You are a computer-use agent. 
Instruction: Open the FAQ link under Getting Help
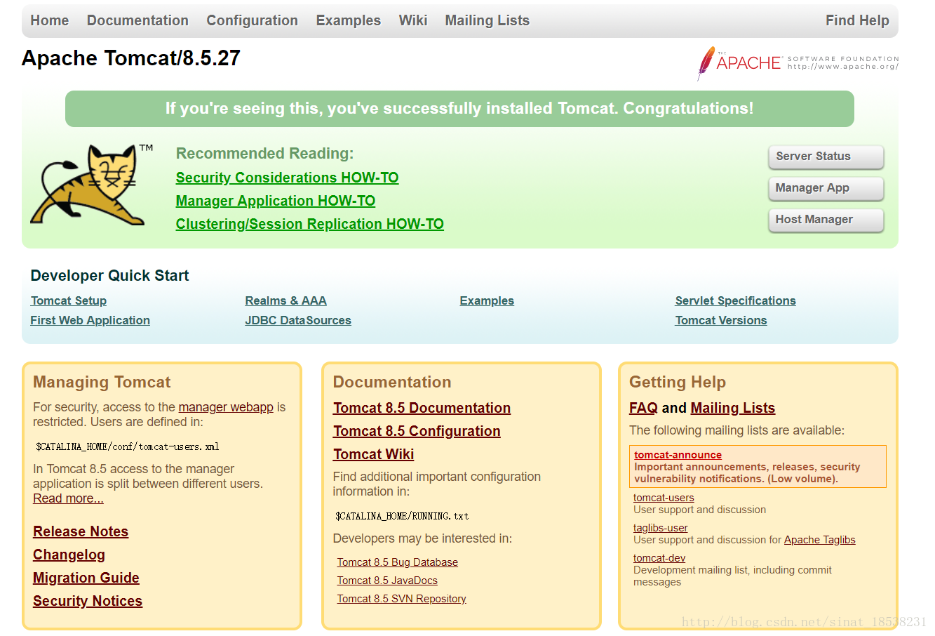coord(643,408)
